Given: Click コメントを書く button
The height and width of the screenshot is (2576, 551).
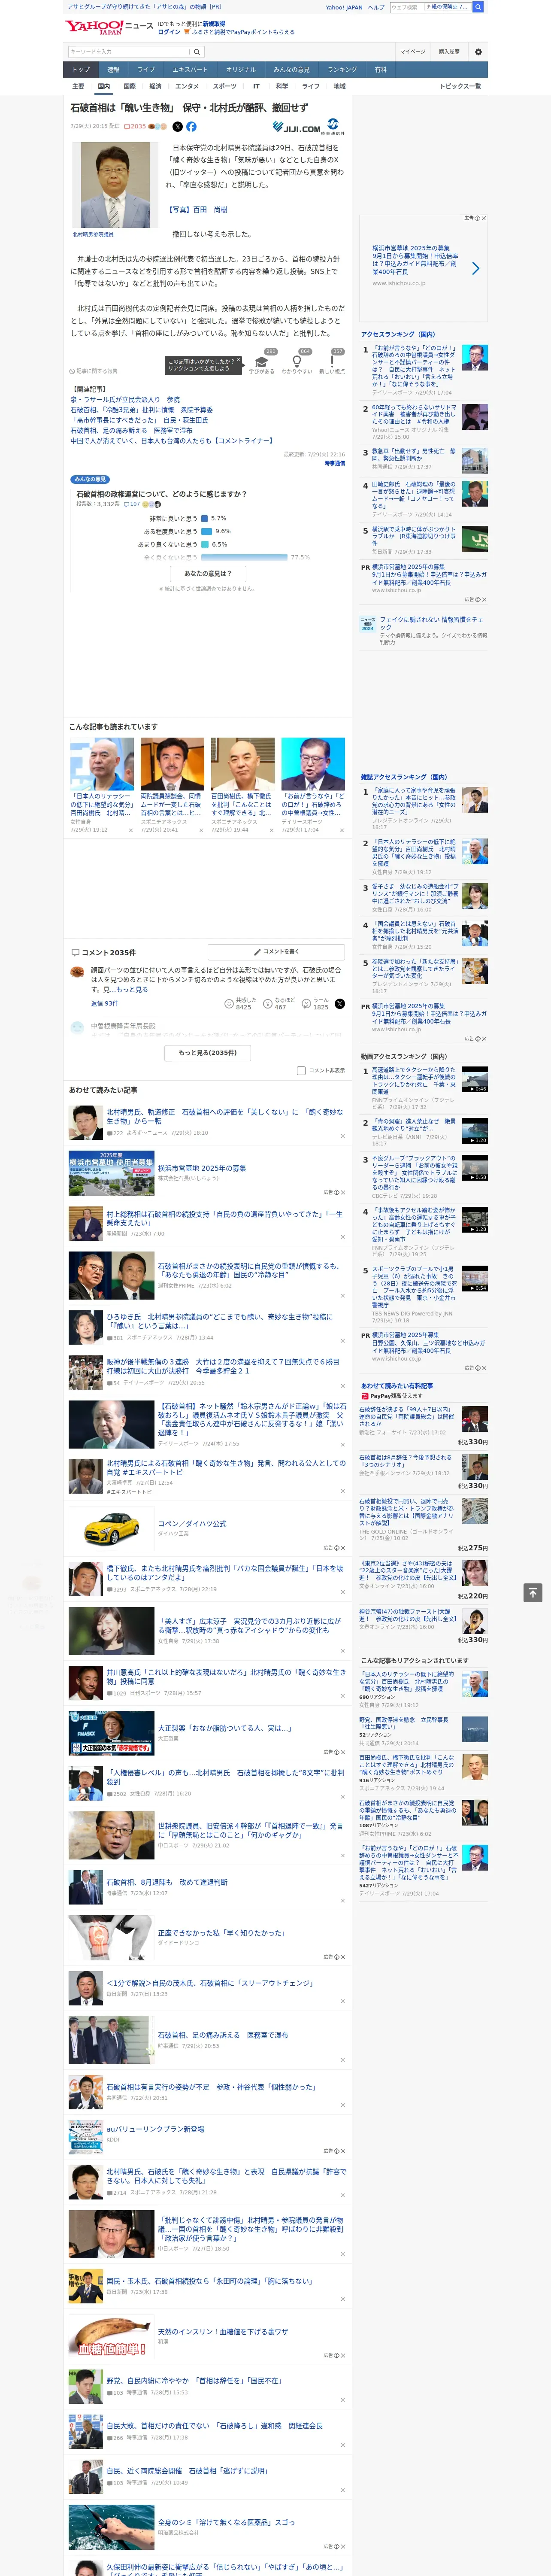Looking at the screenshot, I should coord(276,951).
